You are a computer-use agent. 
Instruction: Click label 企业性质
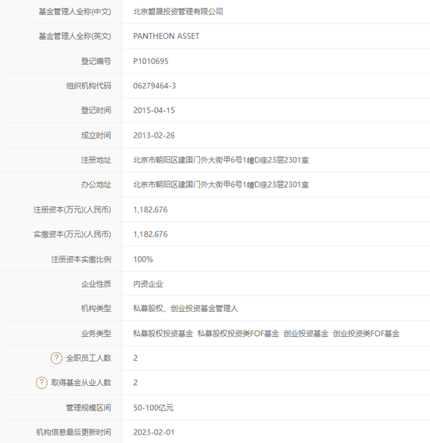[96, 284]
